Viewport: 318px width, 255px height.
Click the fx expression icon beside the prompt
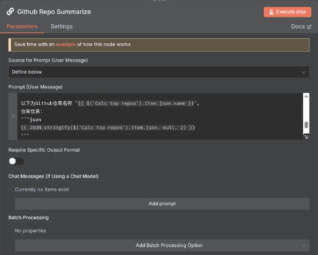pyautogui.click(x=13, y=116)
